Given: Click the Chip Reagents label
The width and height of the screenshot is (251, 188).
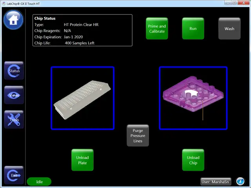Looking at the screenshot, I should coord(47,31).
